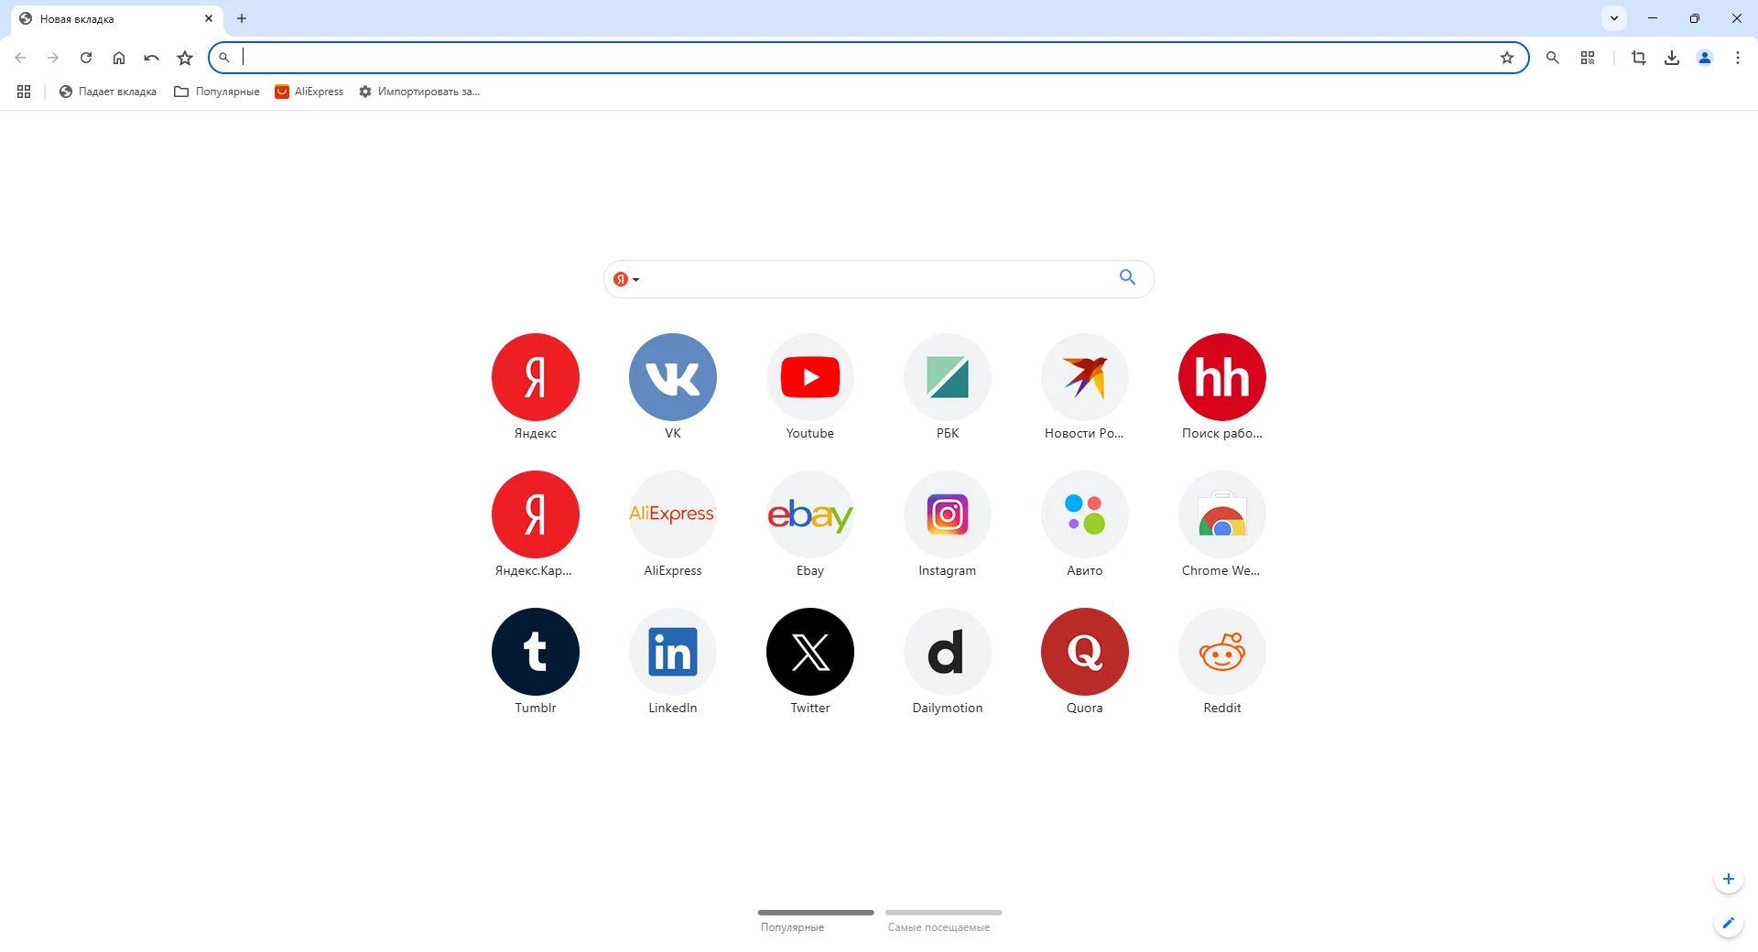Open the downloads icon in toolbar
1758x952 pixels.
click(x=1672, y=58)
